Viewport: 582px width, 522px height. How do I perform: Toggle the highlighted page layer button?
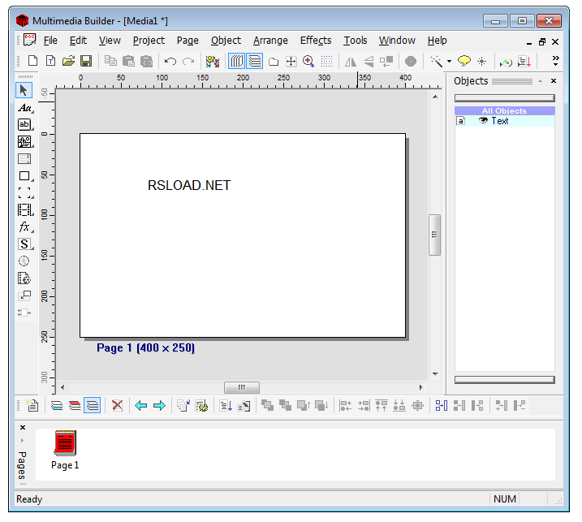tap(93, 405)
